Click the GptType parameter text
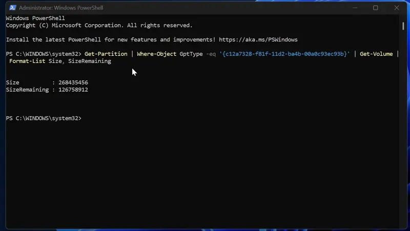410x231 pixels. [x=191, y=54]
